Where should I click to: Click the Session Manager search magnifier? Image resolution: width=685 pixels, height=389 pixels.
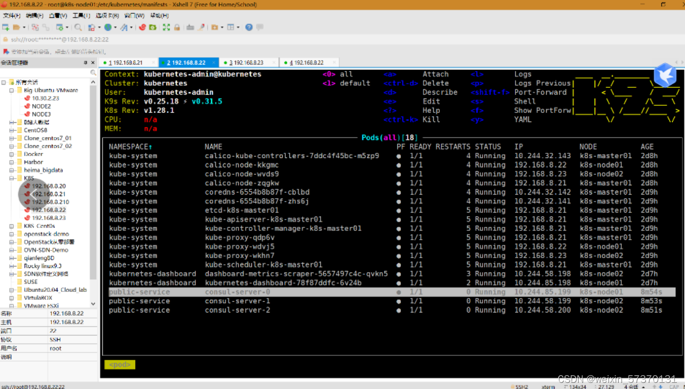(x=93, y=73)
